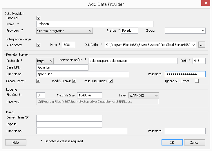Click the 'Data Provider:' heading label
Viewport: 212px width, 151px height.
[x=15, y=14]
